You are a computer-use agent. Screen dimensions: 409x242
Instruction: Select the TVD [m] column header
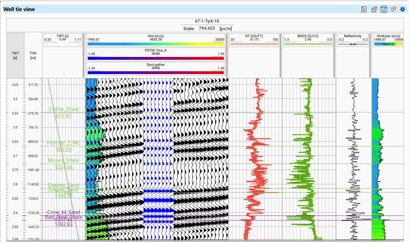coord(33,55)
